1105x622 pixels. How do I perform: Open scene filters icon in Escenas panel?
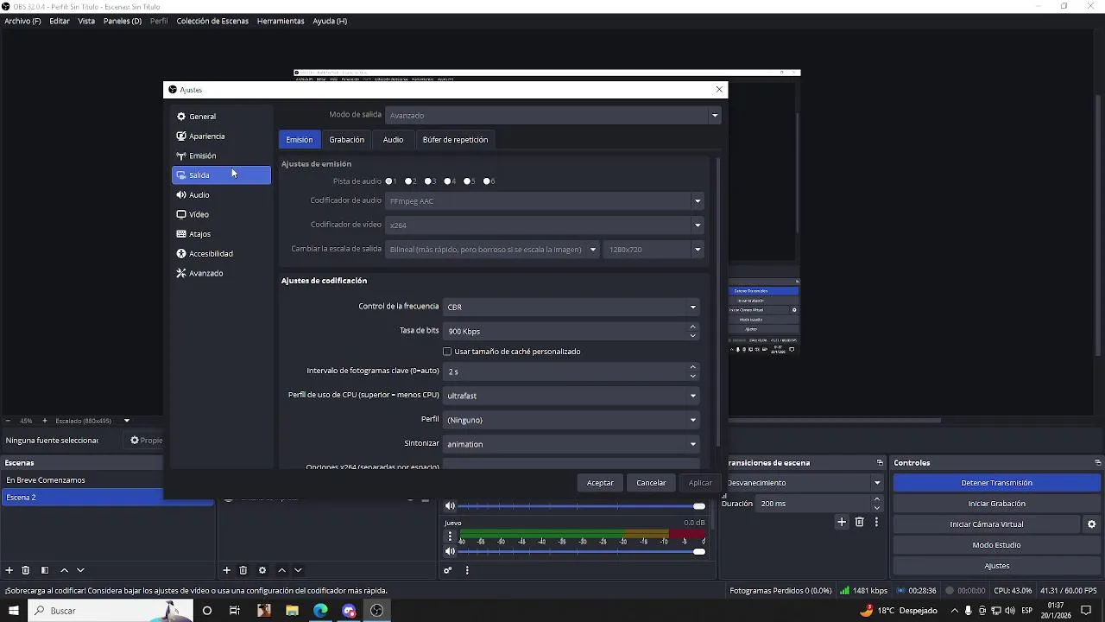[x=45, y=570]
